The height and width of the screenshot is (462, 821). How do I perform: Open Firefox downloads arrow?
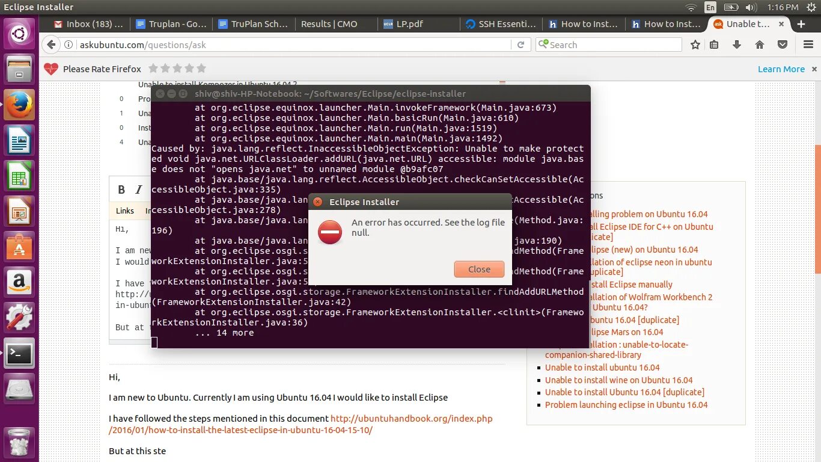737,45
